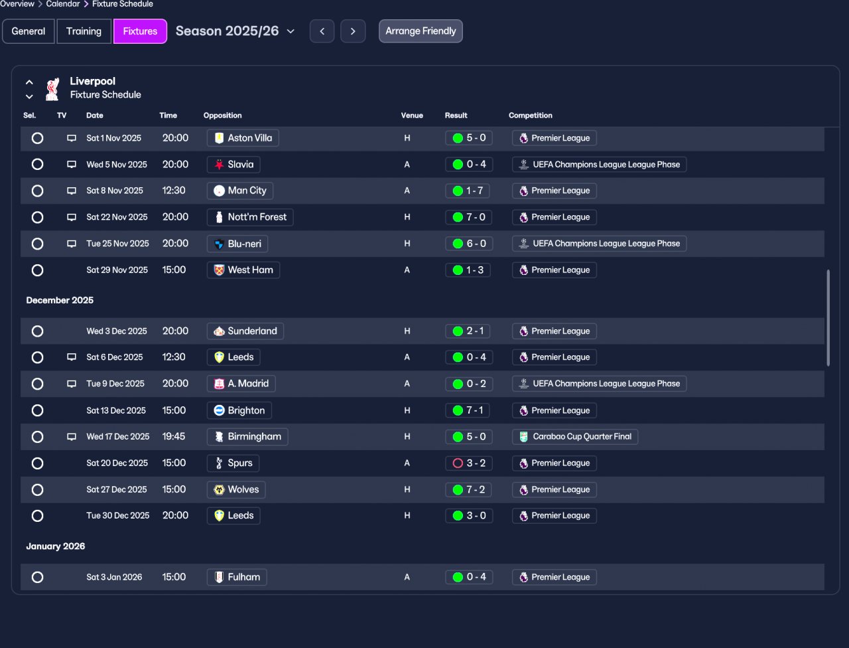Image resolution: width=849 pixels, height=648 pixels.
Task: Open the 6 - 0 Blu-neri result
Action: 469,244
